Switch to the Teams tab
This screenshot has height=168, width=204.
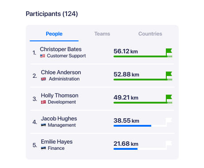pos(102,34)
